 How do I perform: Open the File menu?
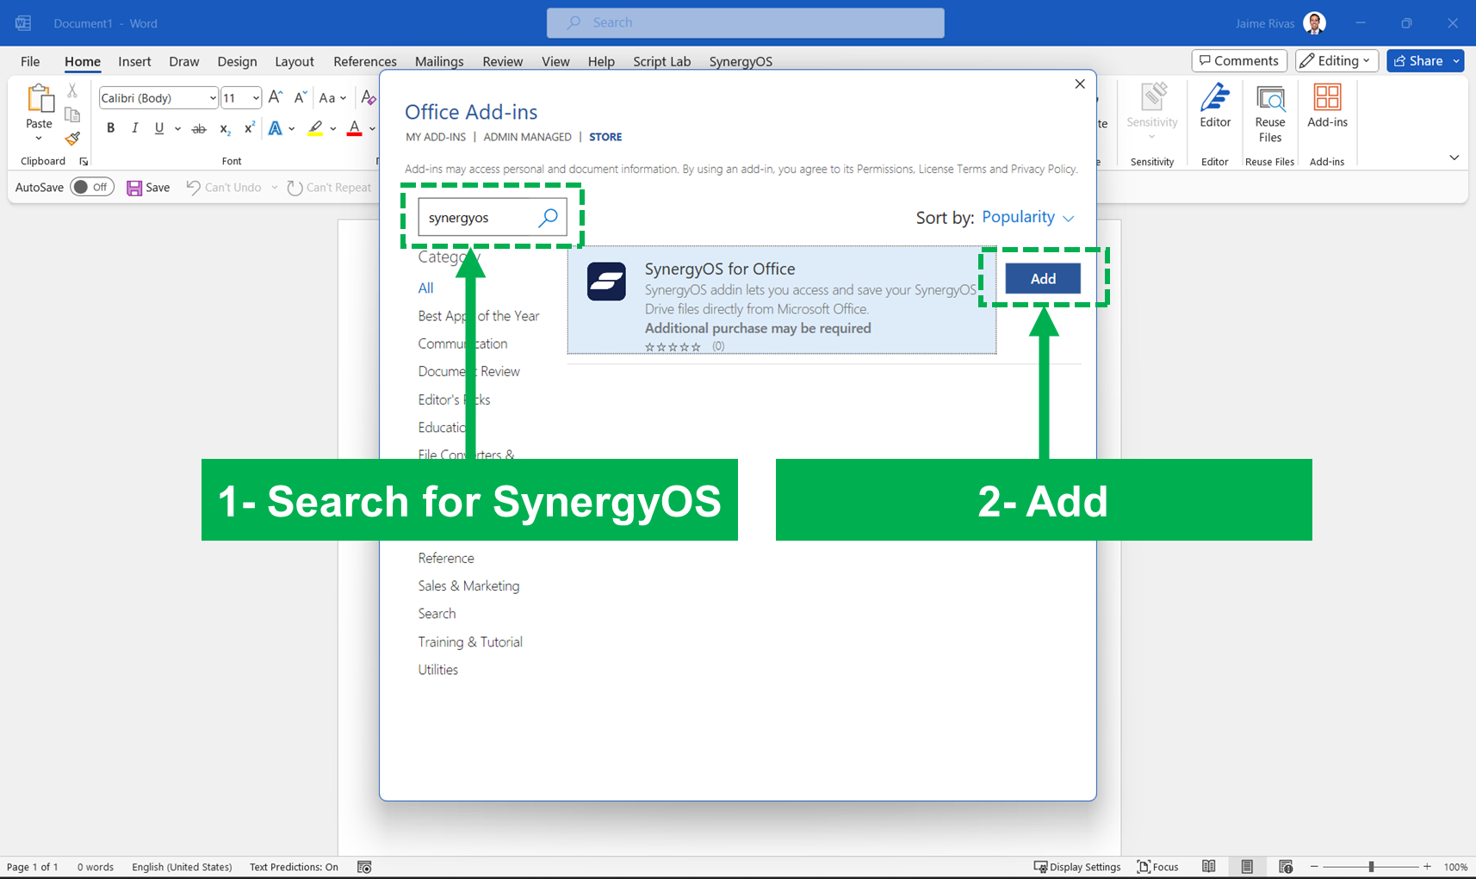(30, 61)
